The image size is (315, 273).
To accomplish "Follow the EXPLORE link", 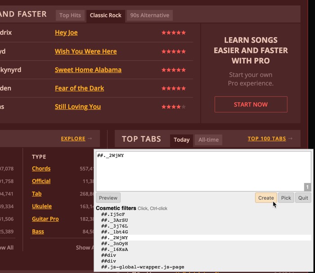I will (73, 139).
